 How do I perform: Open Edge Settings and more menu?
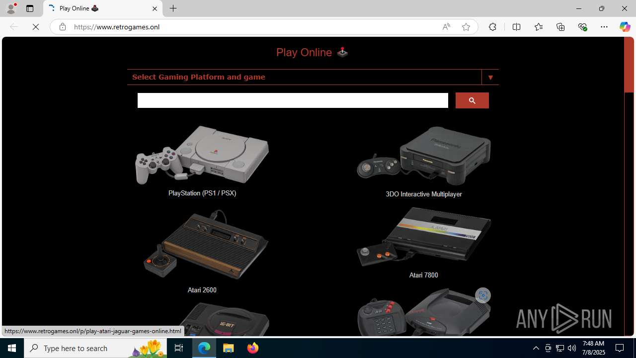click(604, 27)
